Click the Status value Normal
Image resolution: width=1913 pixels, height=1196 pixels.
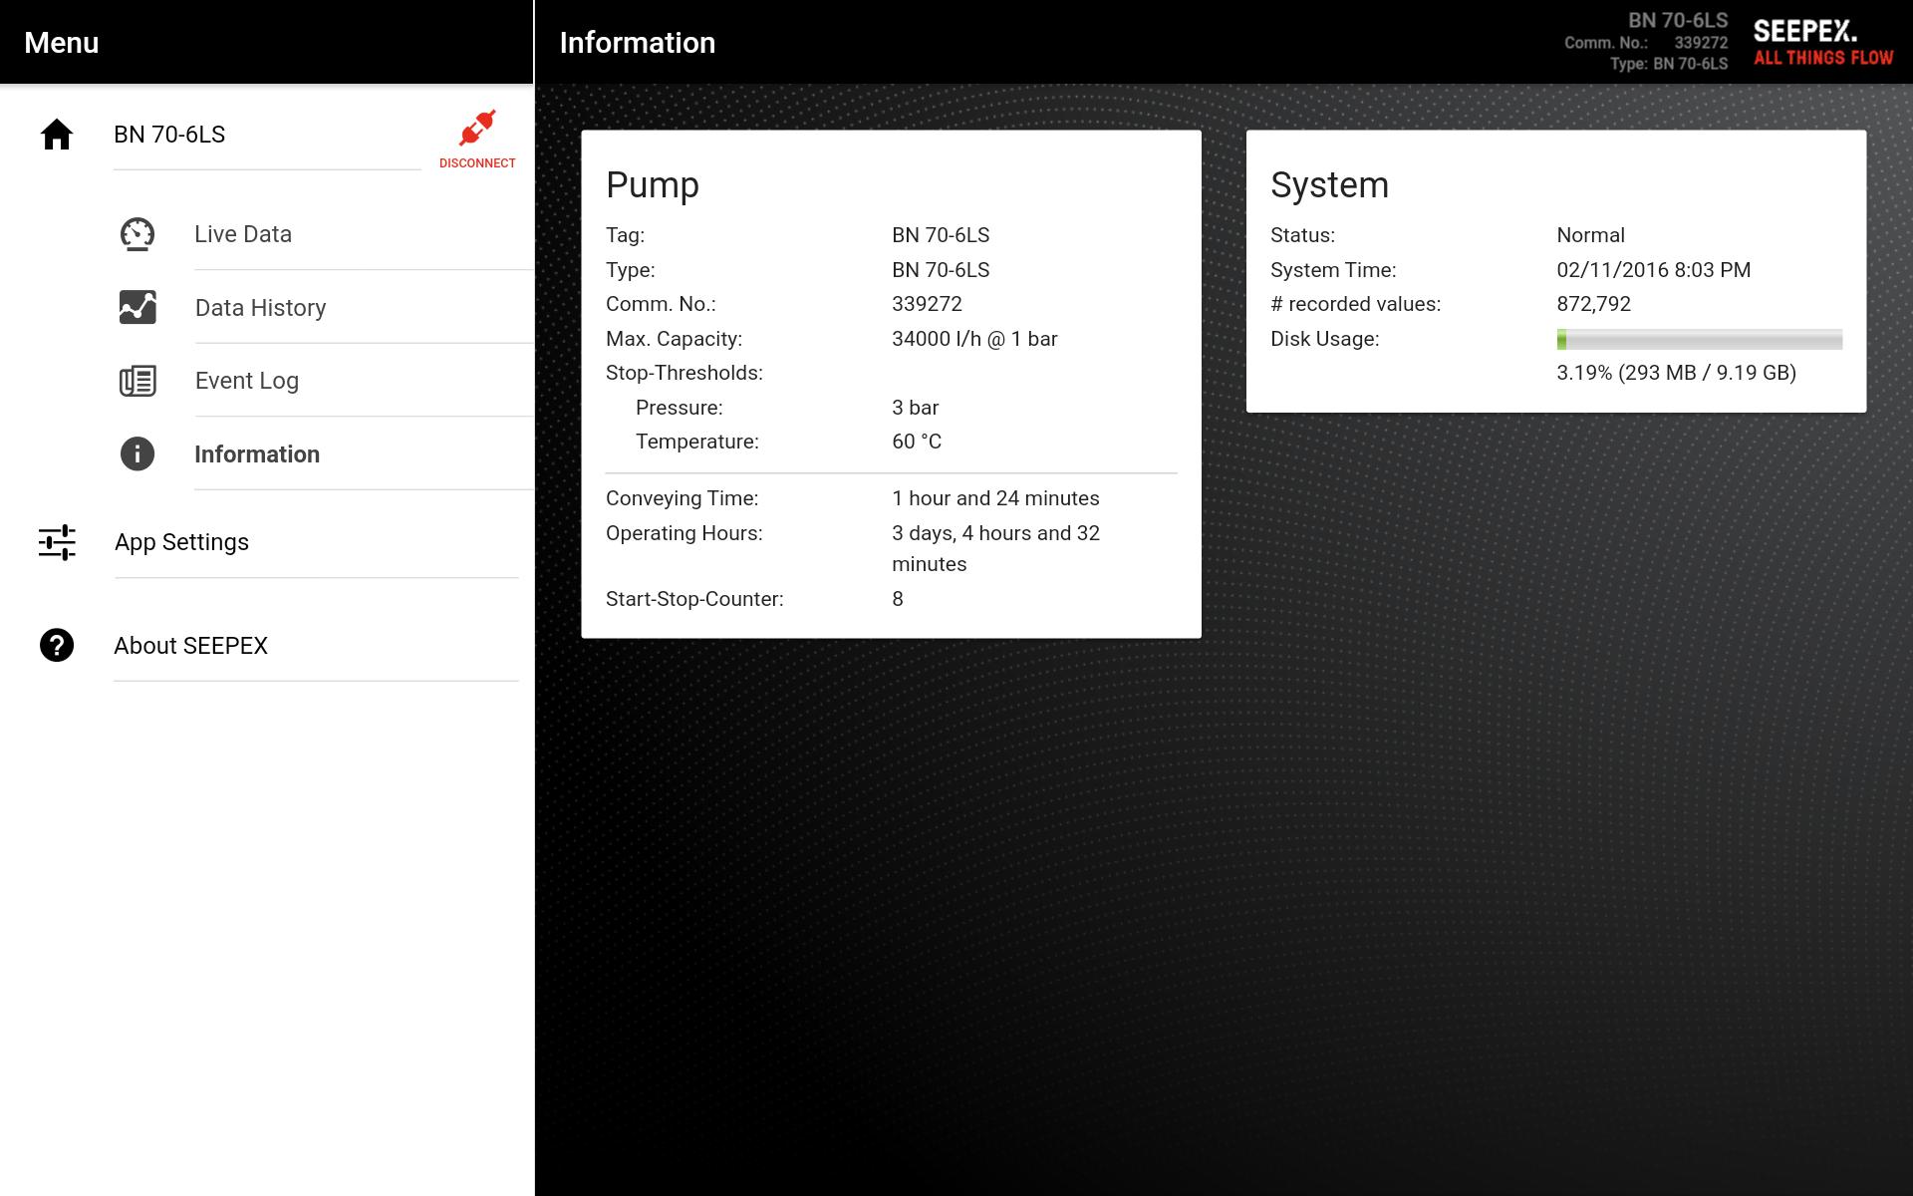click(x=1590, y=235)
